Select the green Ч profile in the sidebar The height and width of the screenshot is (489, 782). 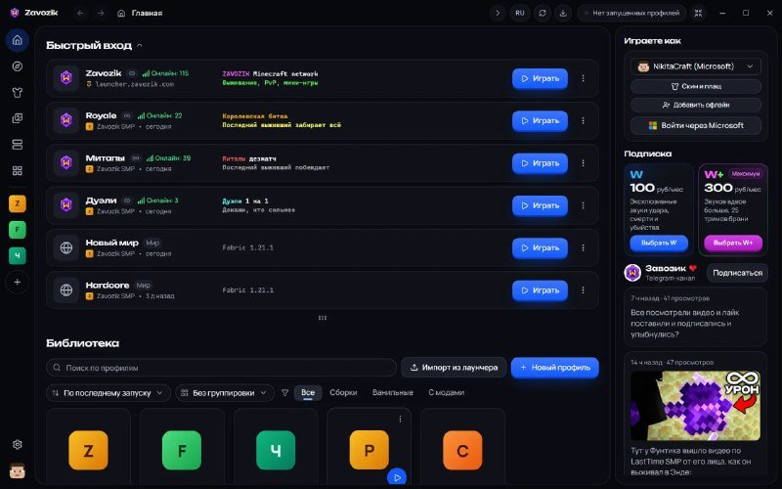pyautogui.click(x=18, y=255)
